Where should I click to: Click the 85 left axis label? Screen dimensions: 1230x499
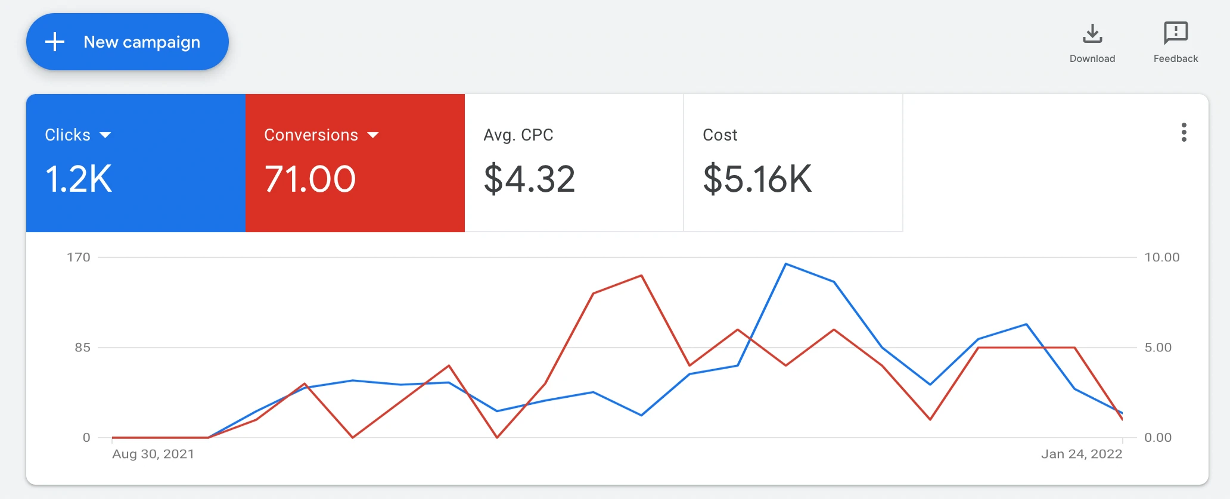pyautogui.click(x=83, y=347)
